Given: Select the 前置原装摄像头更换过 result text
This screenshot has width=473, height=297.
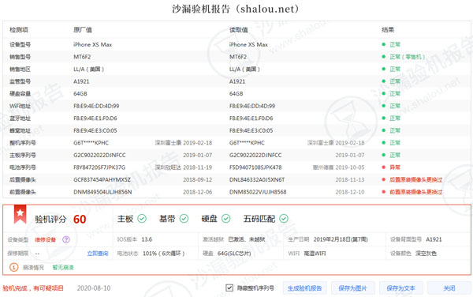Looking at the screenshot, I should (x=416, y=192).
